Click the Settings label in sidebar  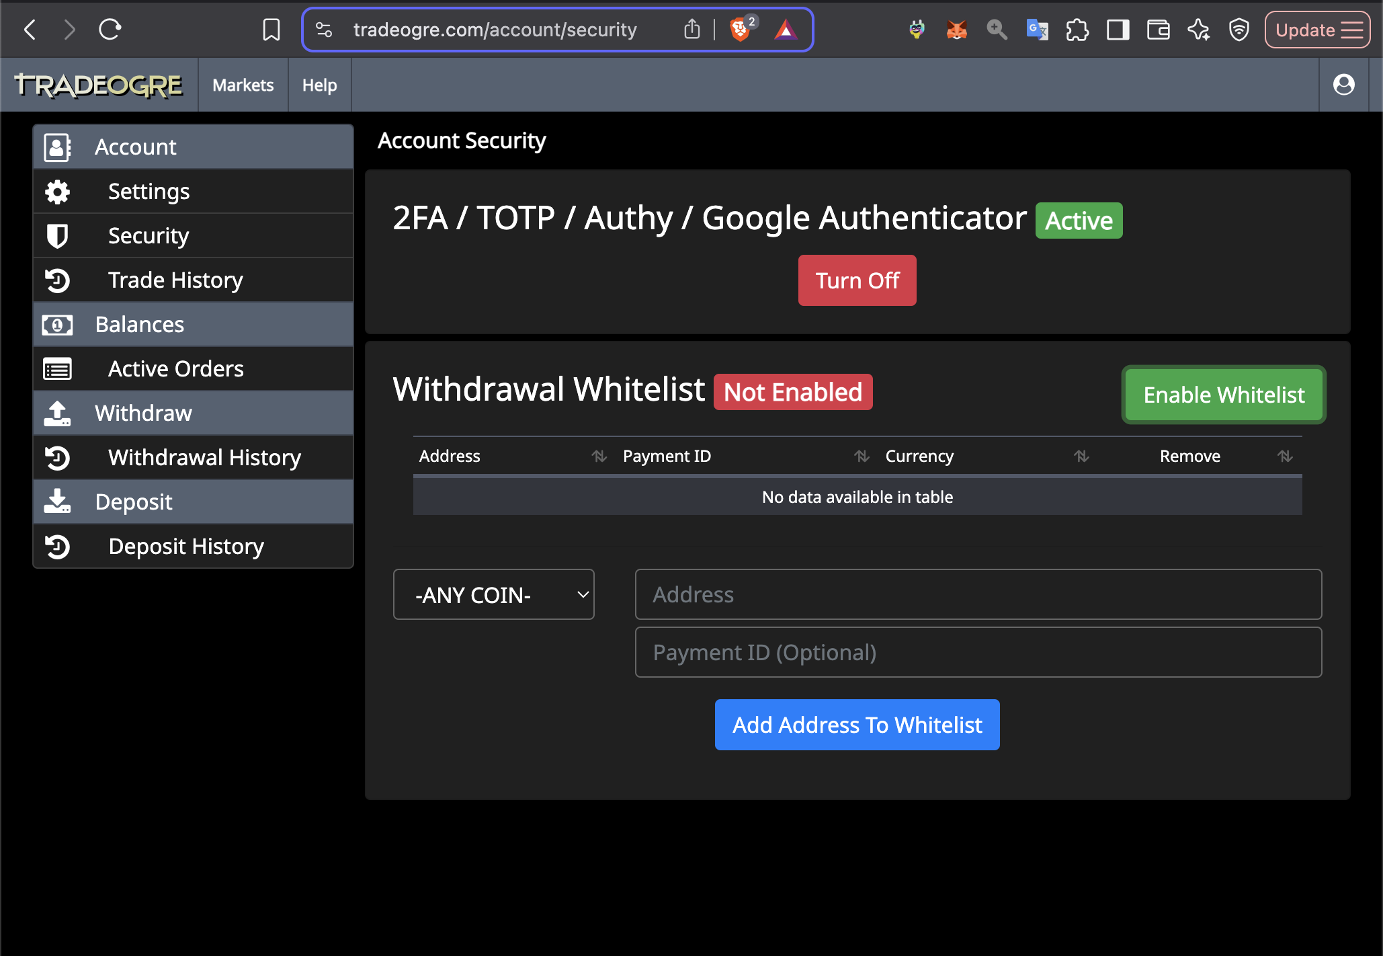coord(149,192)
